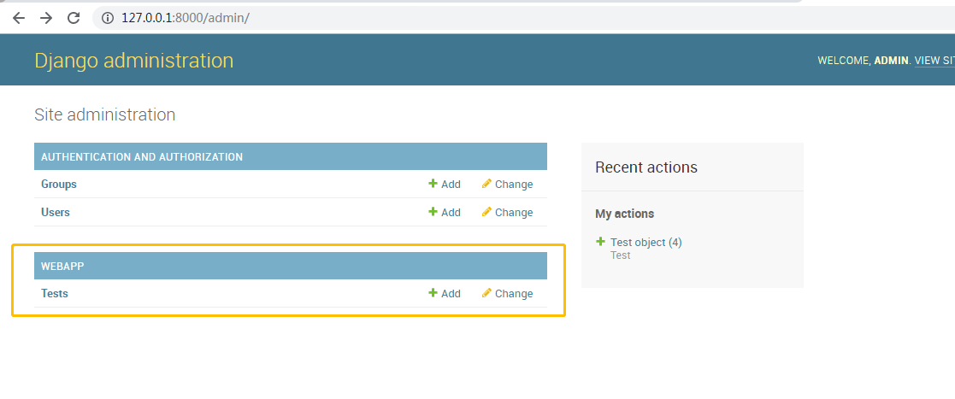955x399 pixels.
Task: Click the pencil icon in Users row
Action: 486,212
